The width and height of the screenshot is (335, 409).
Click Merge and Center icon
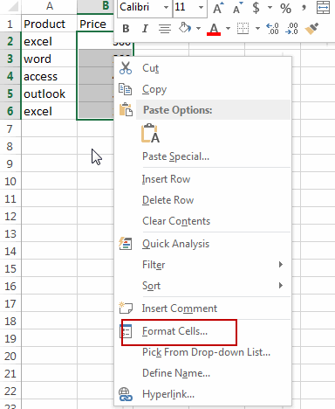323,8
